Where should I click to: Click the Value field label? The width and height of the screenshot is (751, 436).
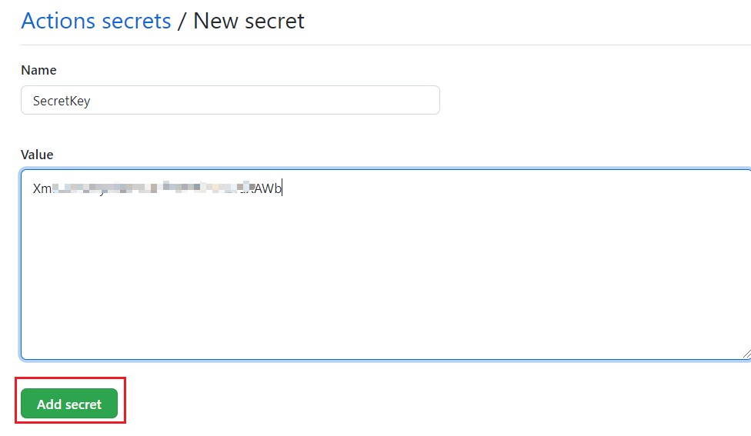pos(37,155)
